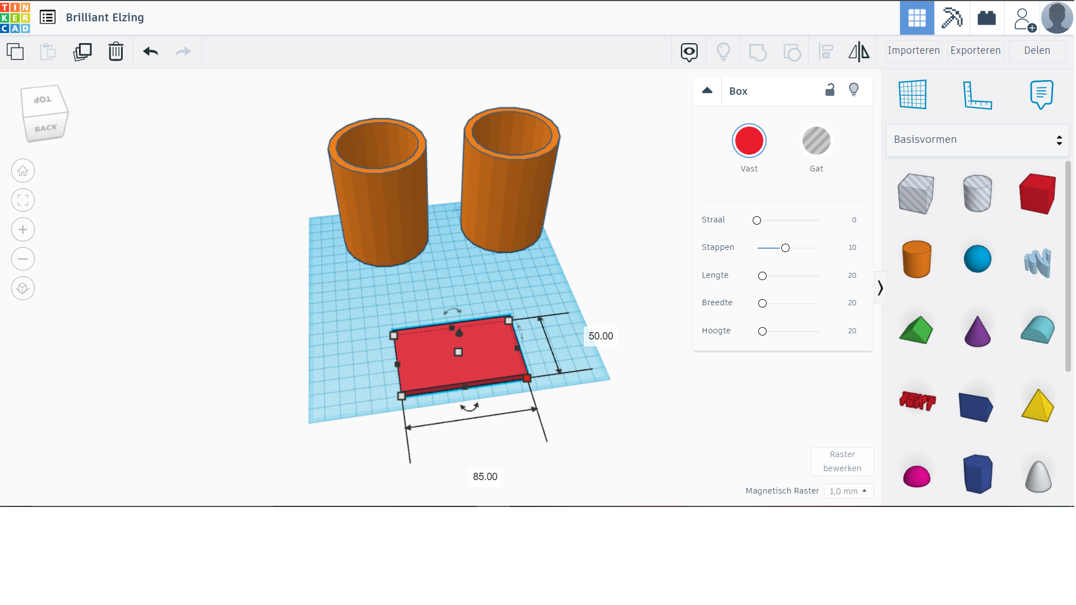The height and width of the screenshot is (605, 1076).
Task: Click the Importeren button
Action: tap(913, 50)
